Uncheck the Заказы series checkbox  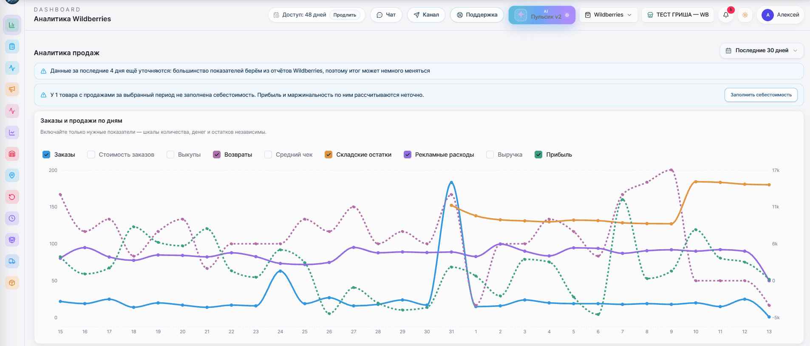click(x=46, y=155)
